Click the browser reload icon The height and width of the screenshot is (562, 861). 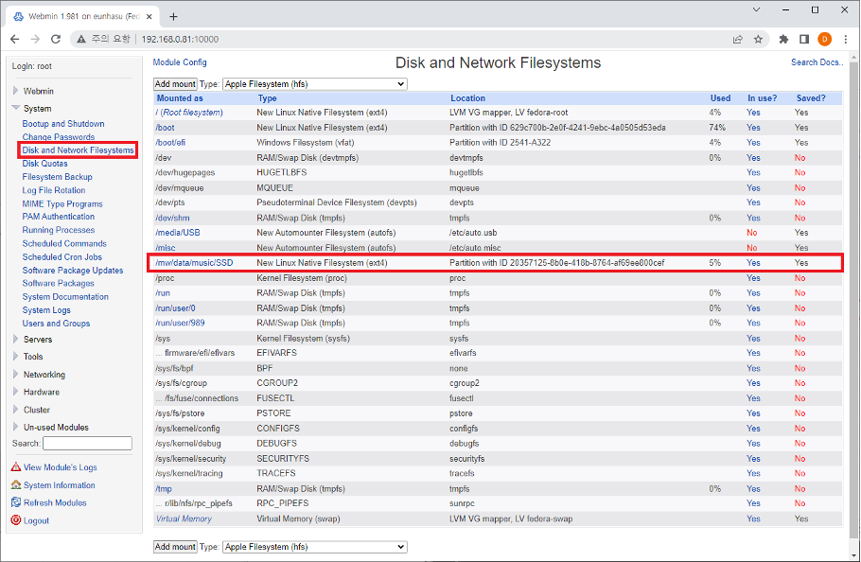coord(56,39)
